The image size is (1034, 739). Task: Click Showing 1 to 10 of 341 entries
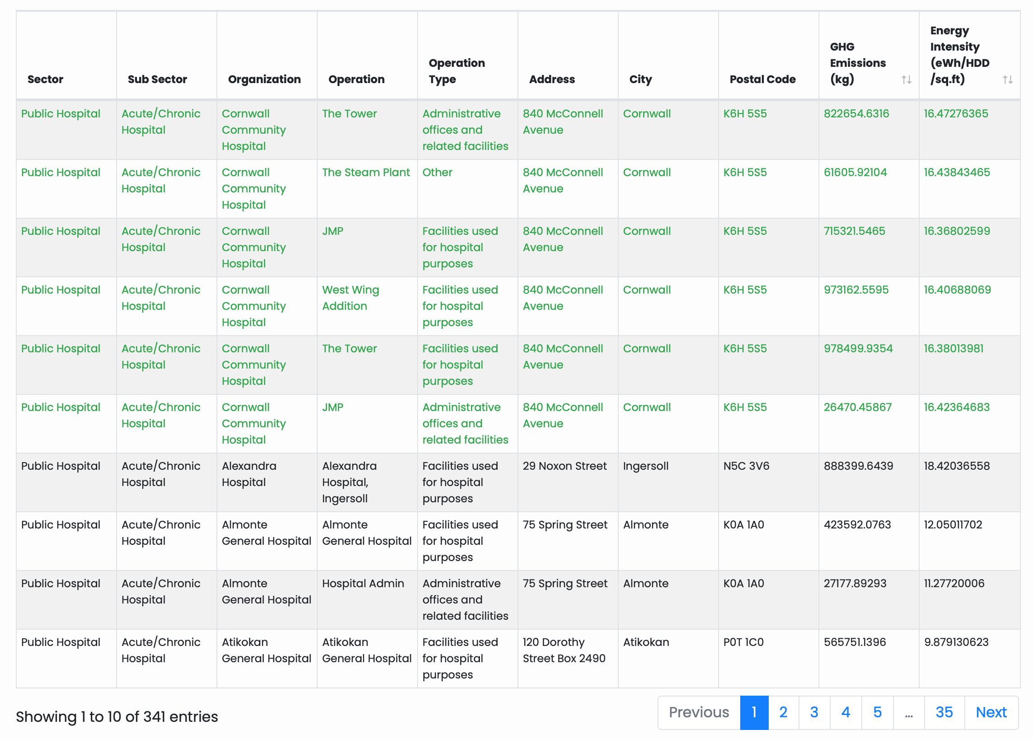pos(117,717)
